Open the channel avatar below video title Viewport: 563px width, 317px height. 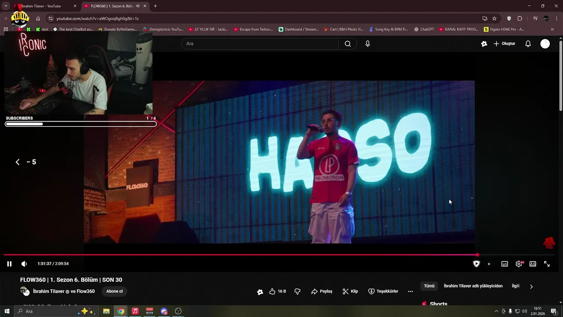pos(25,291)
